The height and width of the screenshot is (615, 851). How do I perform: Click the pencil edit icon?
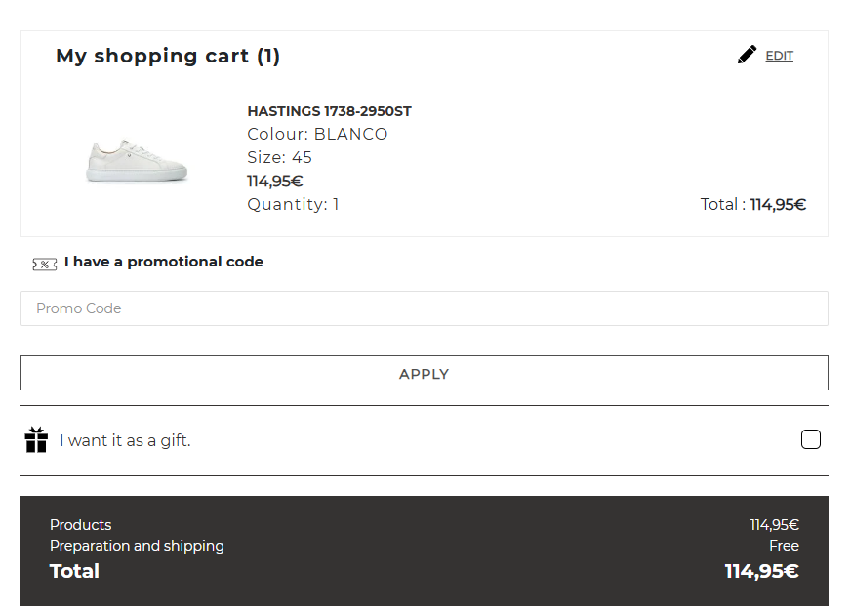click(747, 55)
